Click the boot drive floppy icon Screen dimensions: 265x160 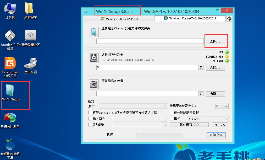[x=94, y=58]
